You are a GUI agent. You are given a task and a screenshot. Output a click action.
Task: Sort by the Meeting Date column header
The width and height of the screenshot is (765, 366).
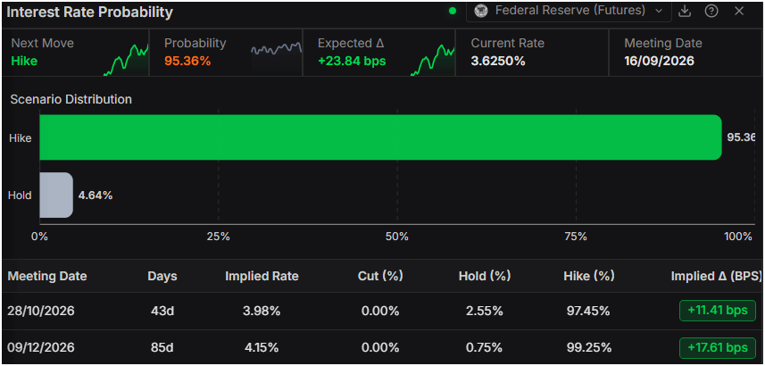click(47, 276)
